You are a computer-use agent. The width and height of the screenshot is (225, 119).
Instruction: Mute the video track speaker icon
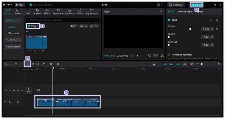point(18,90)
